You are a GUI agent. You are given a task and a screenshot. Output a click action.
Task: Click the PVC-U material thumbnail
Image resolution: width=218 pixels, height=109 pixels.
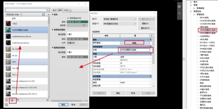tap(8, 75)
